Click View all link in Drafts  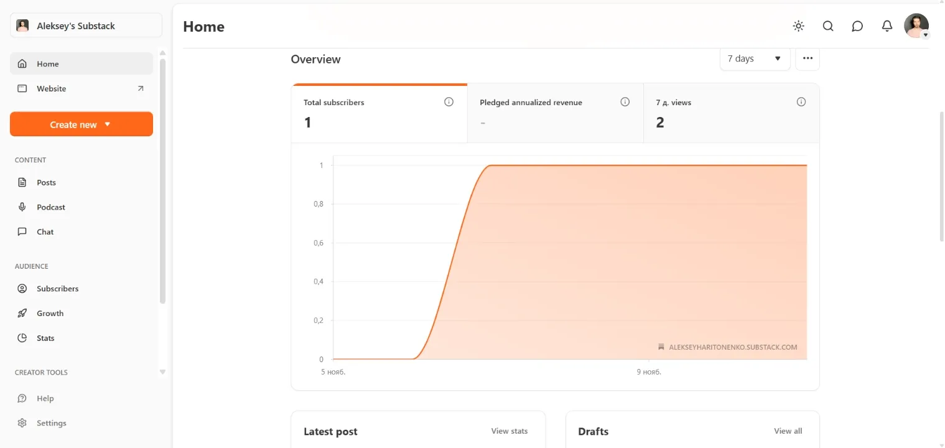(788, 431)
